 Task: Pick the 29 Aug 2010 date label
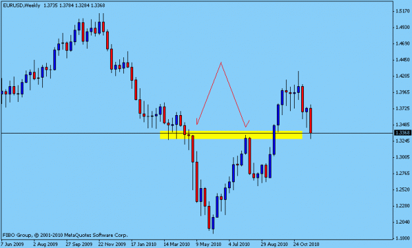275,244
